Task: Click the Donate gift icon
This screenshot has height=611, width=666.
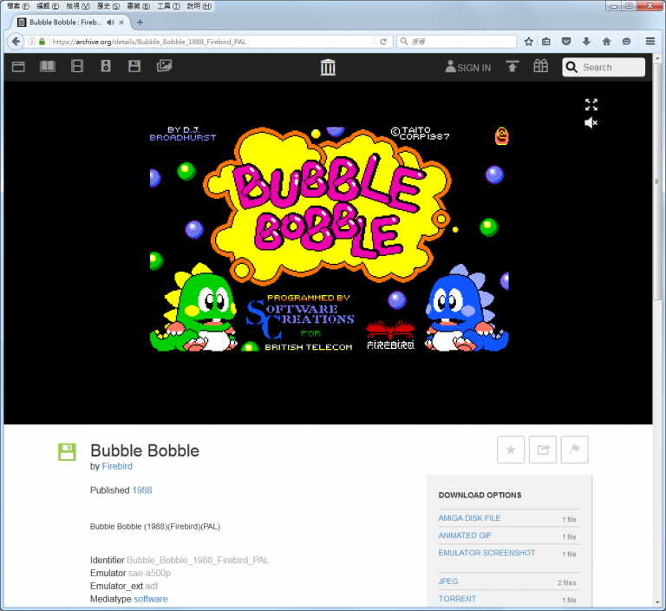Action: [541, 66]
